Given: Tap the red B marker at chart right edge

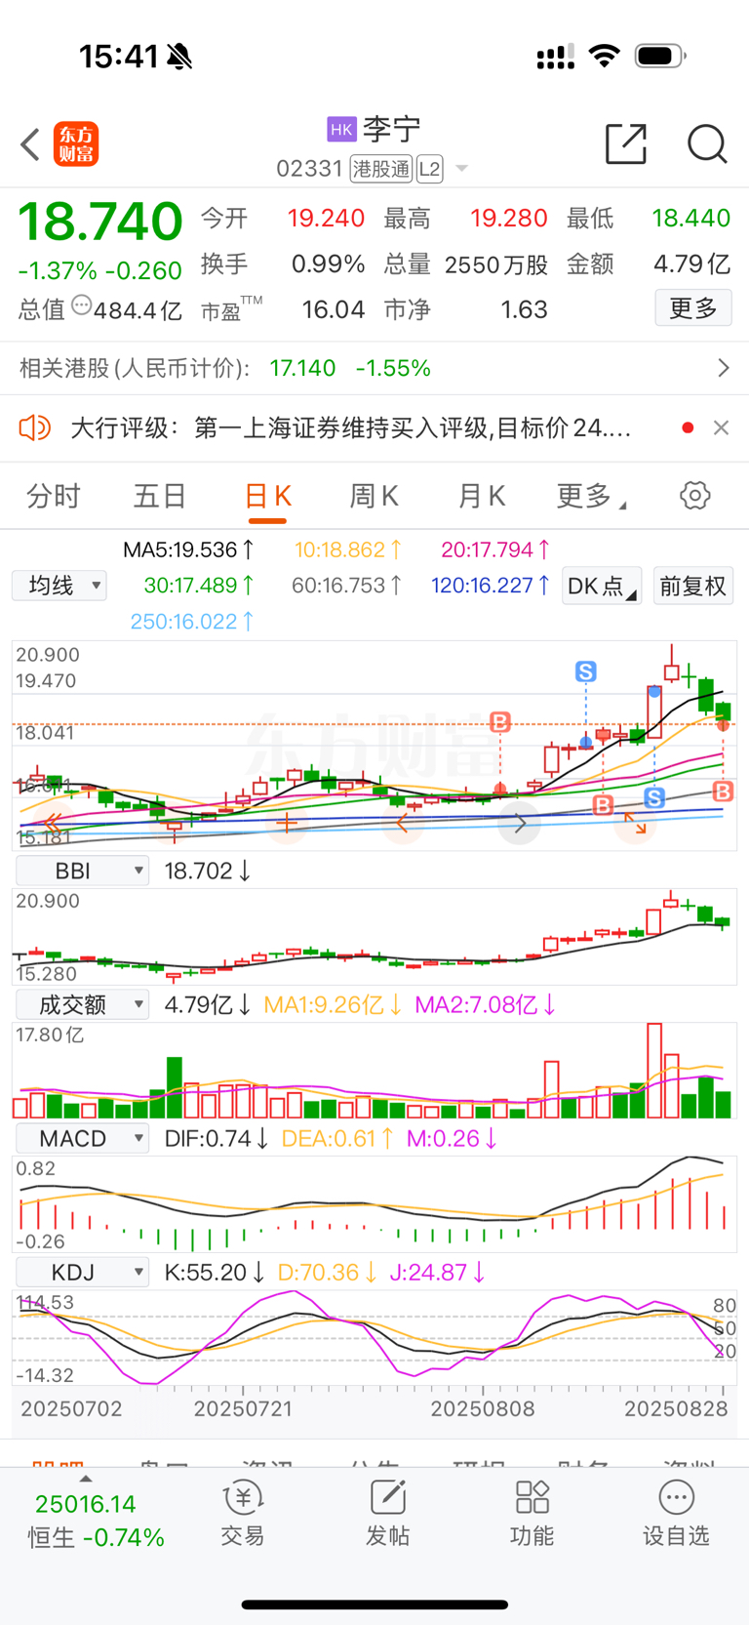Looking at the screenshot, I should (x=723, y=791).
